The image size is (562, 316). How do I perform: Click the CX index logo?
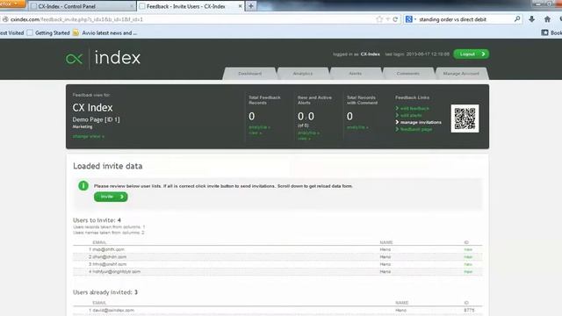(103, 58)
